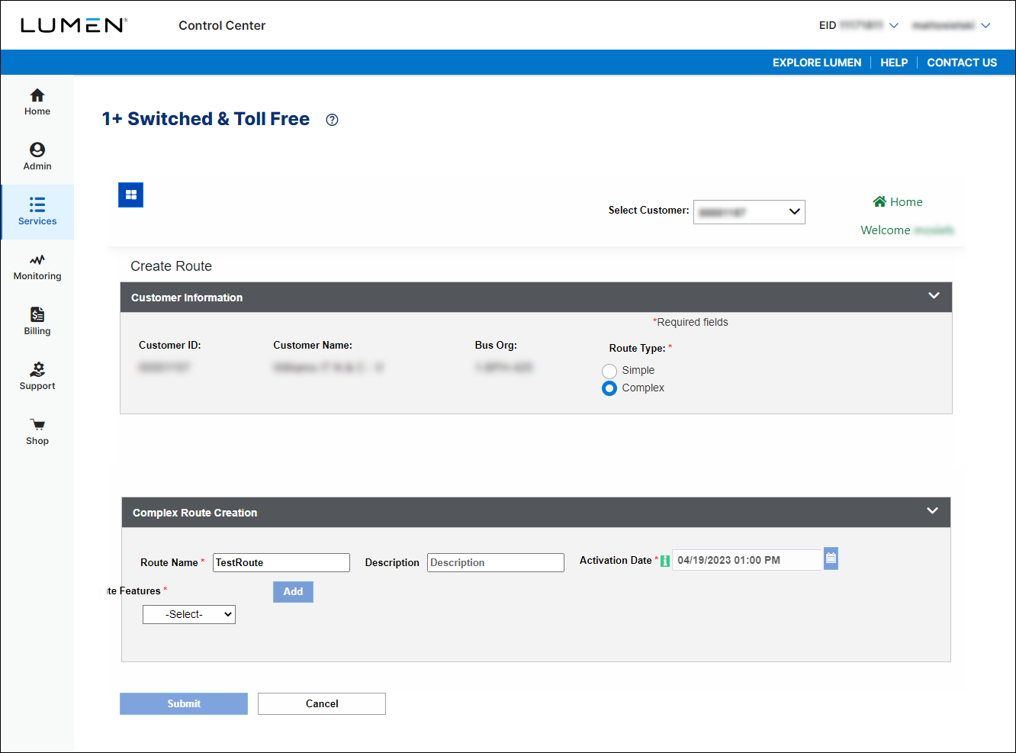Open CONTACT US in the top bar
Image resolution: width=1016 pixels, height=753 pixels.
coord(962,63)
